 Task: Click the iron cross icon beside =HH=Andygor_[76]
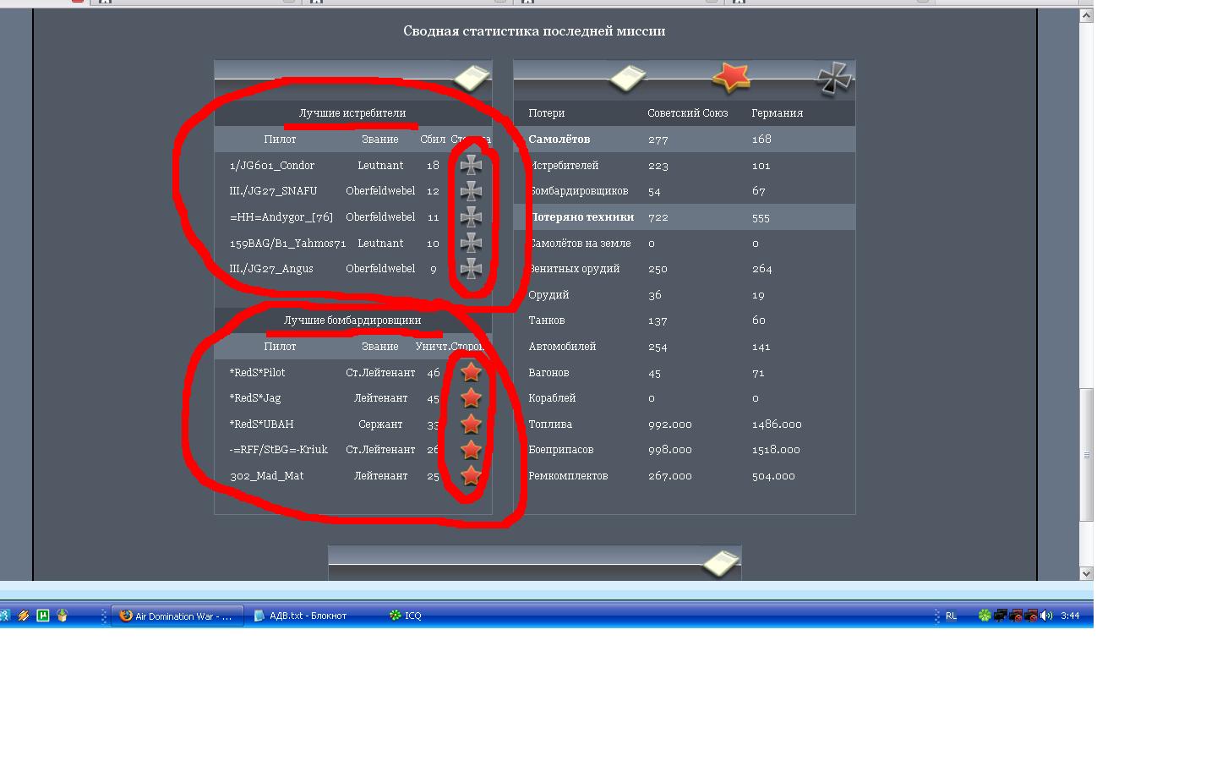471,217
